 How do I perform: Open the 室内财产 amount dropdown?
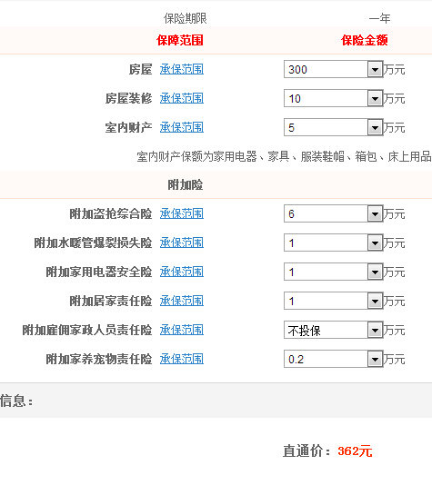(x=334, y=127)
